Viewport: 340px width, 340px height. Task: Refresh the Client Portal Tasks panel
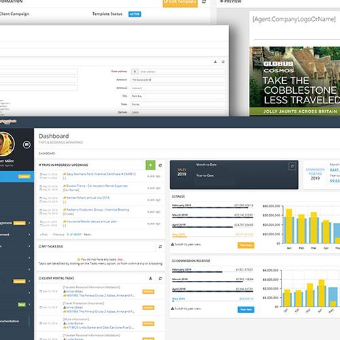click(160, 278)
